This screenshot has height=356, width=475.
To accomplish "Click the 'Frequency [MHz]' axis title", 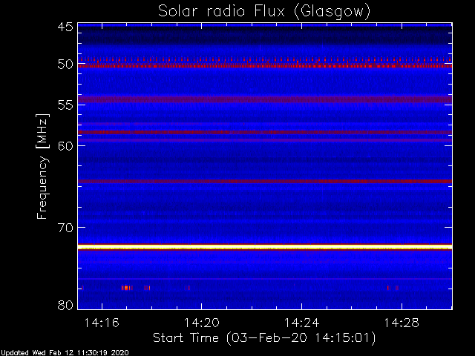I will click(42, 166).
